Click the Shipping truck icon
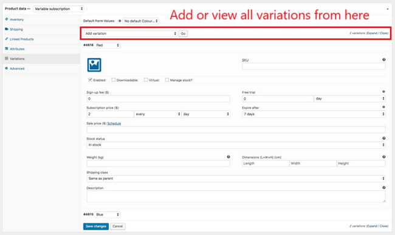 point(7,29)
